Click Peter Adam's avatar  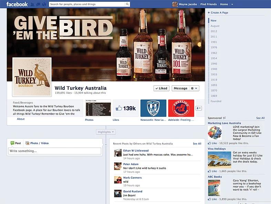(118, 166)
